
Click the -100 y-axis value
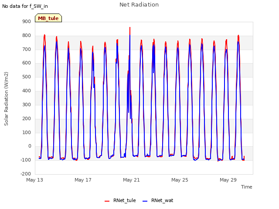tap(26, 160)
